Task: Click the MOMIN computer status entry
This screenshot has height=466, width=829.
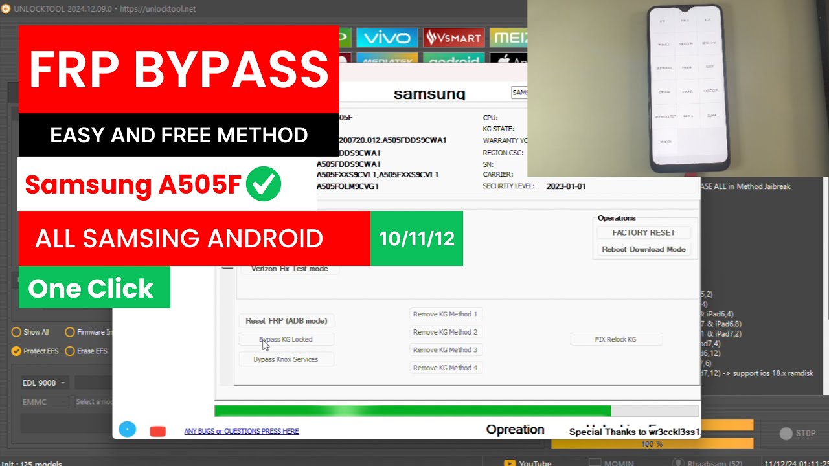Action: pos(611,463)
